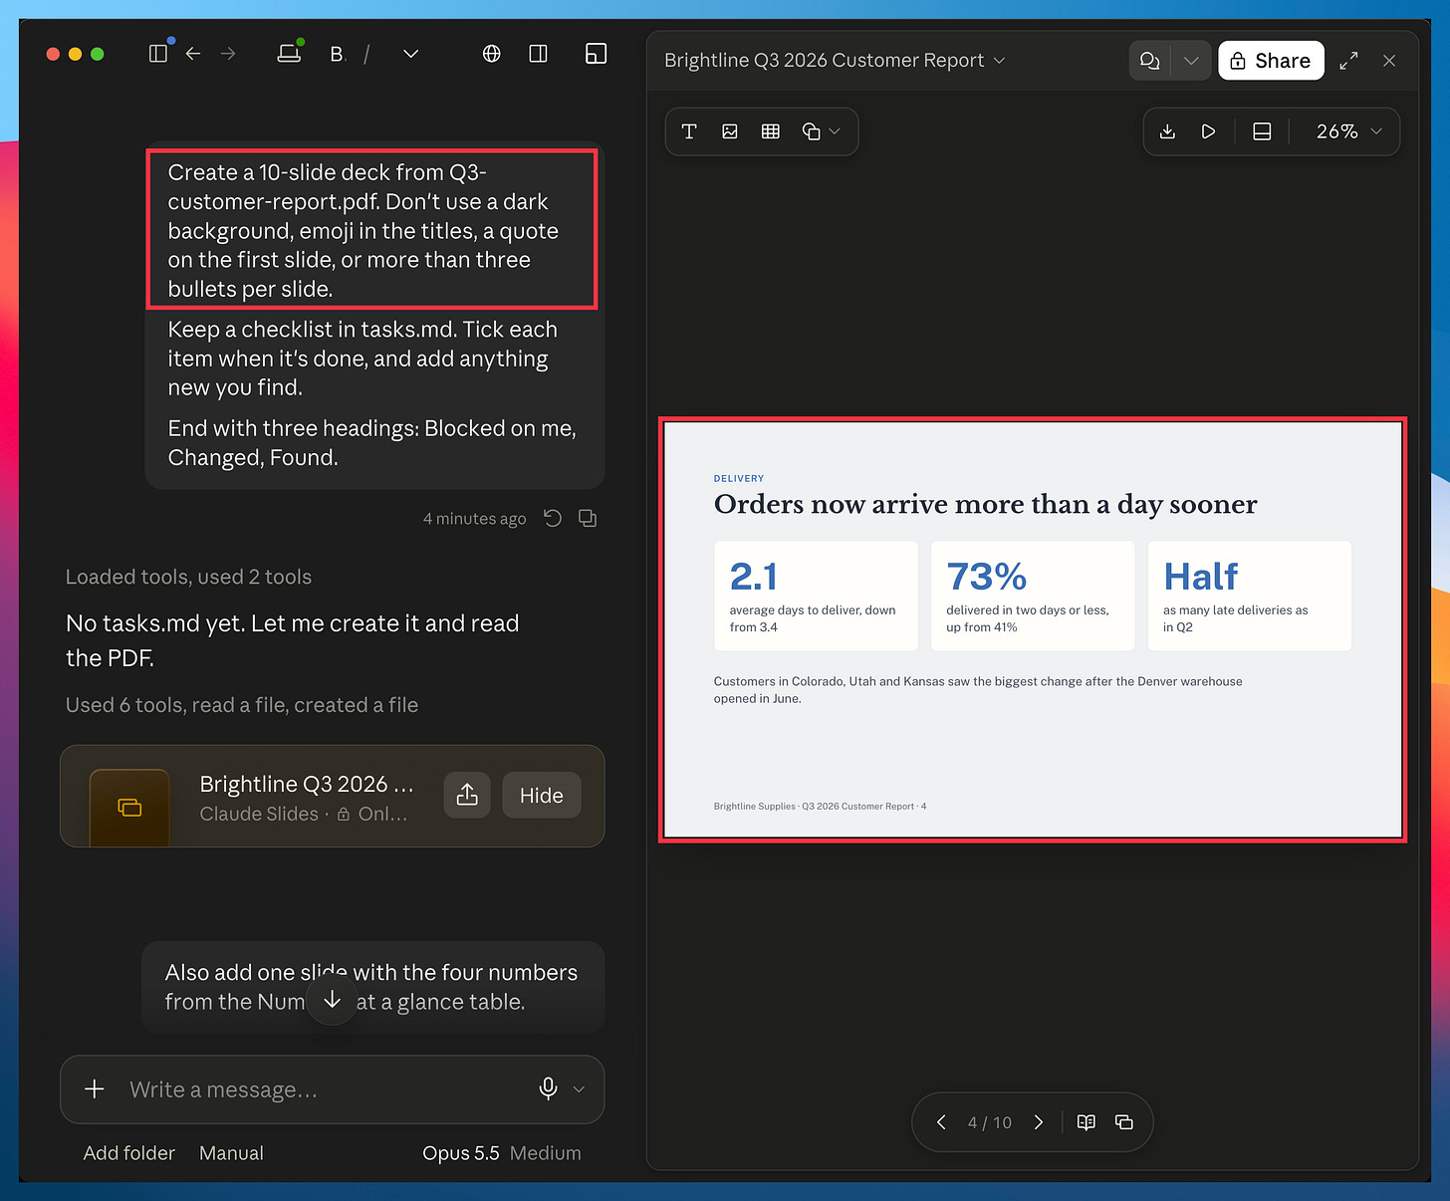
Task: Toggle the bottom panel layout icon
Action: [x=1262, y=131]
